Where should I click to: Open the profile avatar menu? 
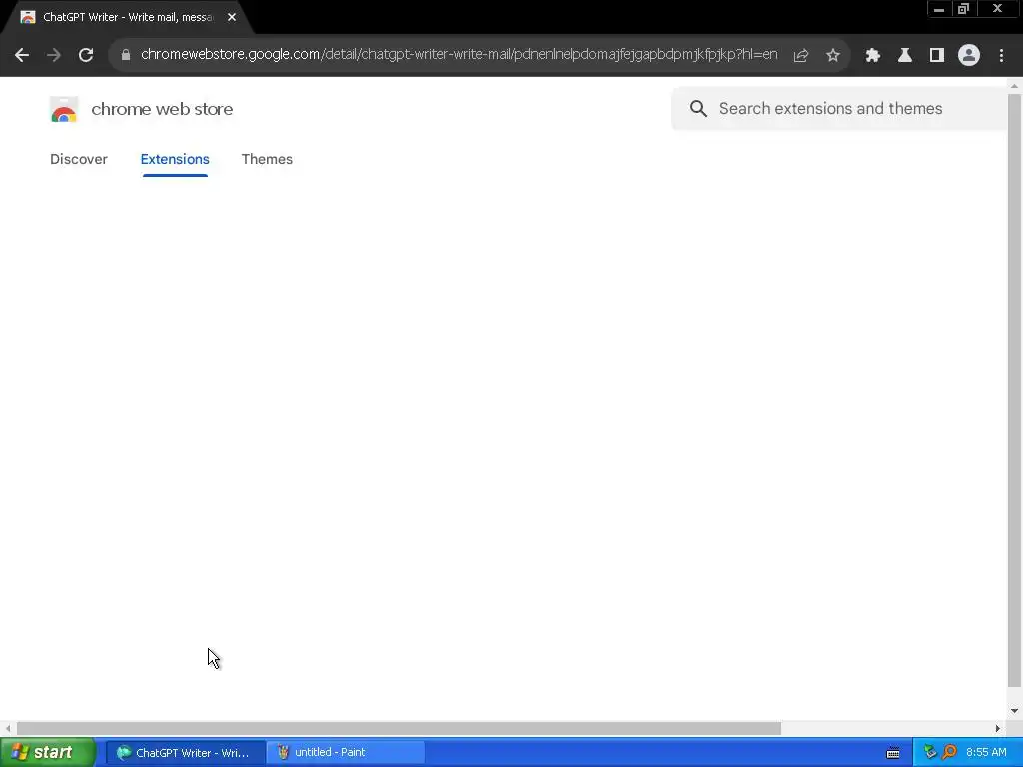[x=969, y=55]
